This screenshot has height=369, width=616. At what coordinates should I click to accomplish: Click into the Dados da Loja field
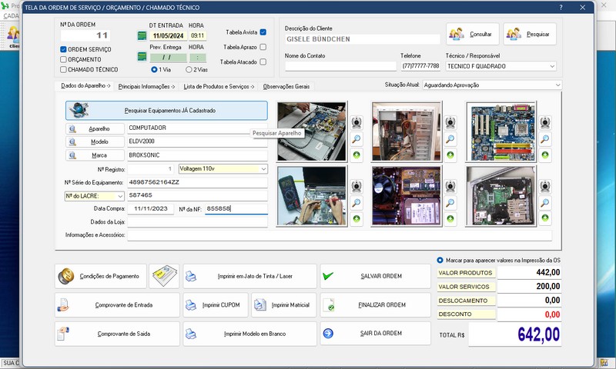(197, 221)
